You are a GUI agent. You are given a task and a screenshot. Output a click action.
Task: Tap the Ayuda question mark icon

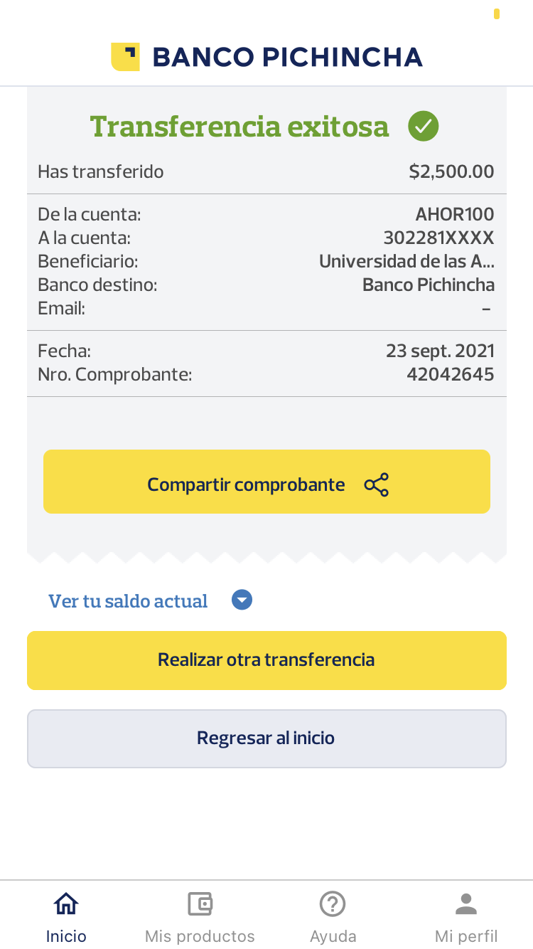point(333,904)
